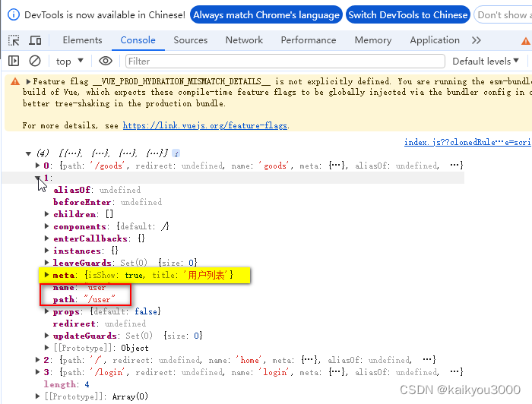Click the warning triangle on the Feature flag message
Image resolution: width=532 pixels, height=404 pixels.
point(15,81)
